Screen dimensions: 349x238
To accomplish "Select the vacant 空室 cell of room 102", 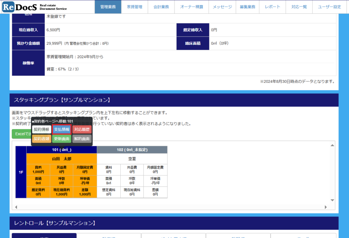I will pyautogui.click(x=132, y=159).
